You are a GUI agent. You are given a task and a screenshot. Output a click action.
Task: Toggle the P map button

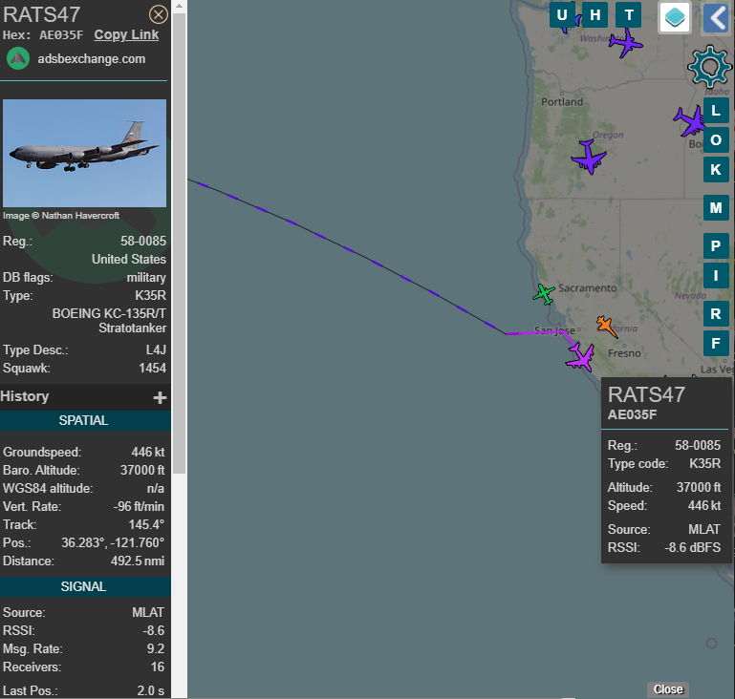(x=716, y=245)
